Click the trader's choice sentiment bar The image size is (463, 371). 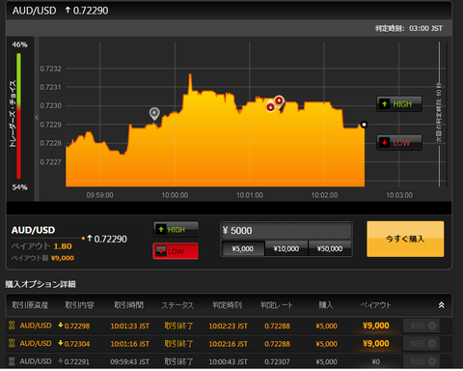tap(18, 116)
